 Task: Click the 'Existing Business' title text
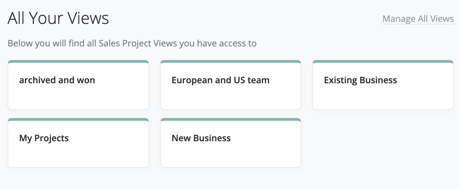coord(360,80)
